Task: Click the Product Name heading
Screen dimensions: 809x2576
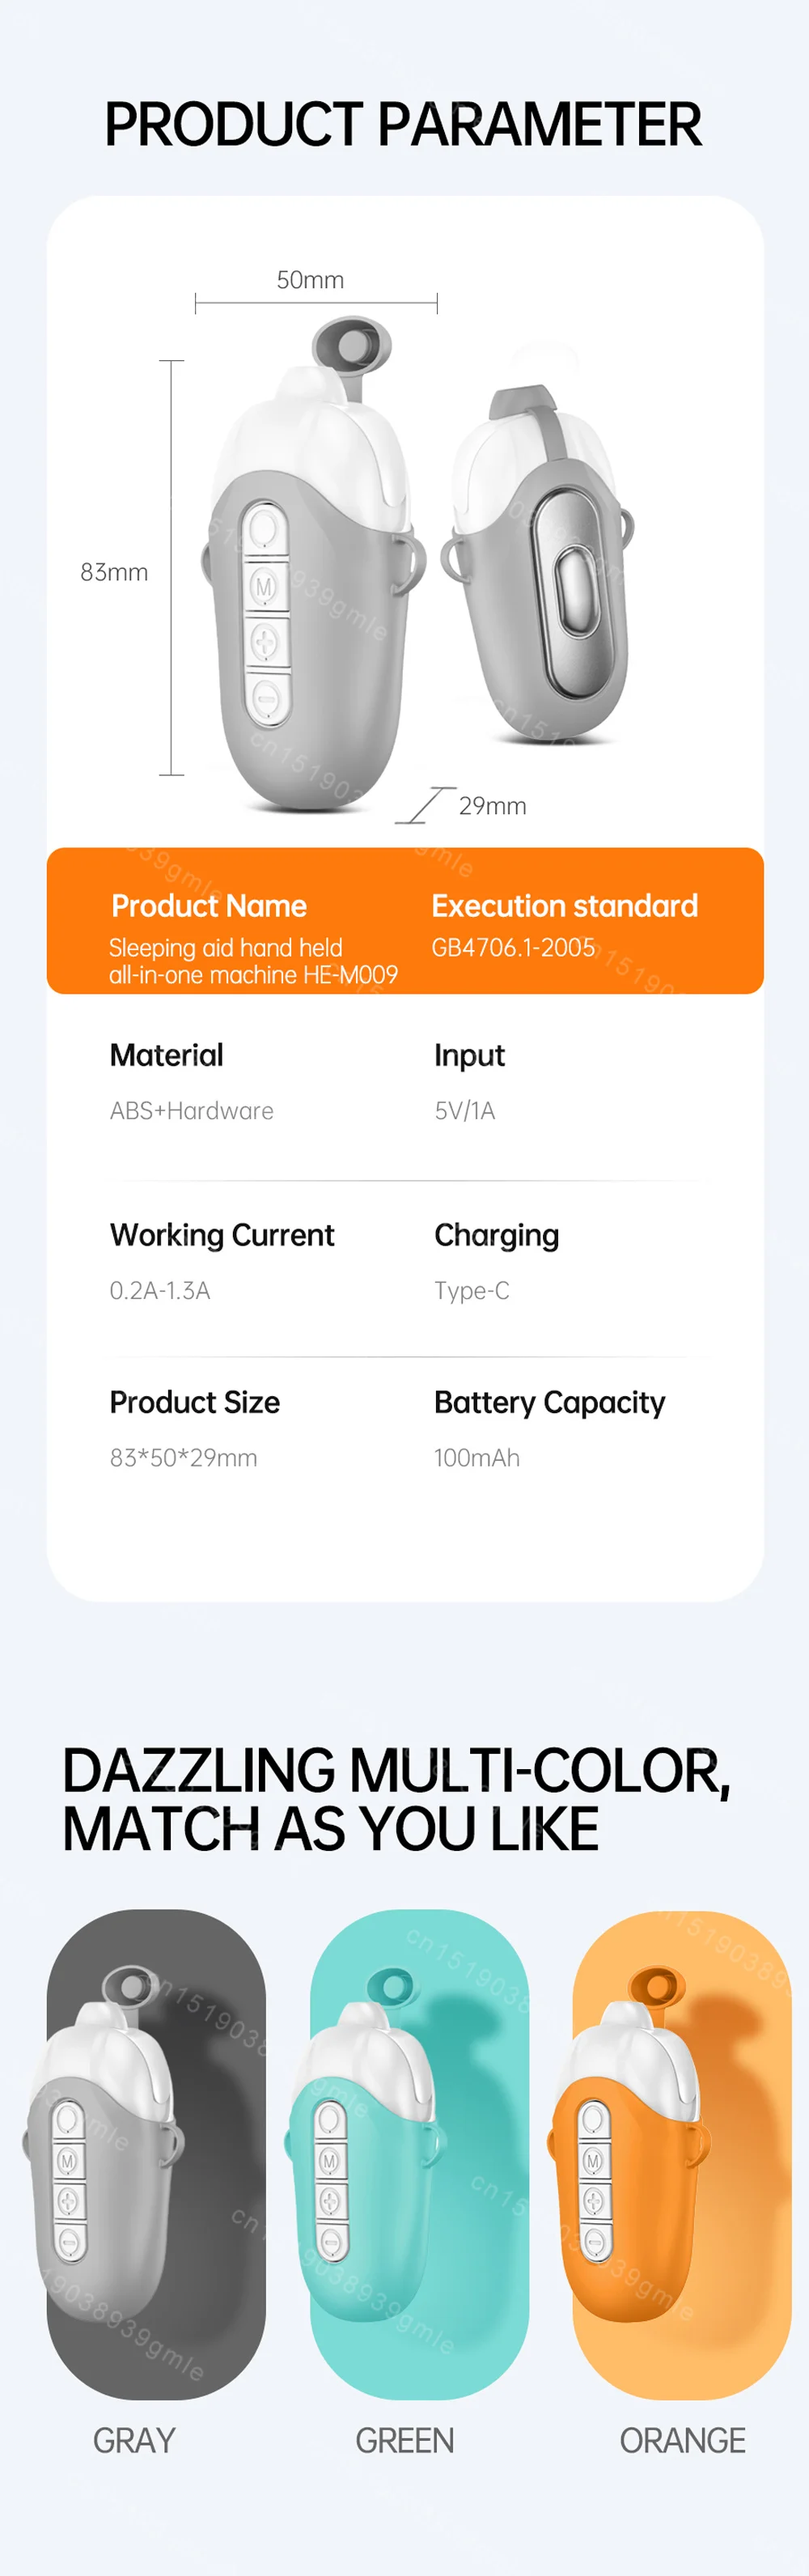Action: click(209, 906)
